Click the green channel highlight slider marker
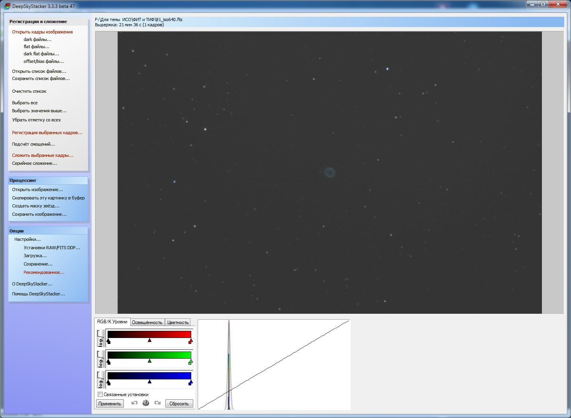Viewport: 571px width, 418px height. (x=190, y=361)
